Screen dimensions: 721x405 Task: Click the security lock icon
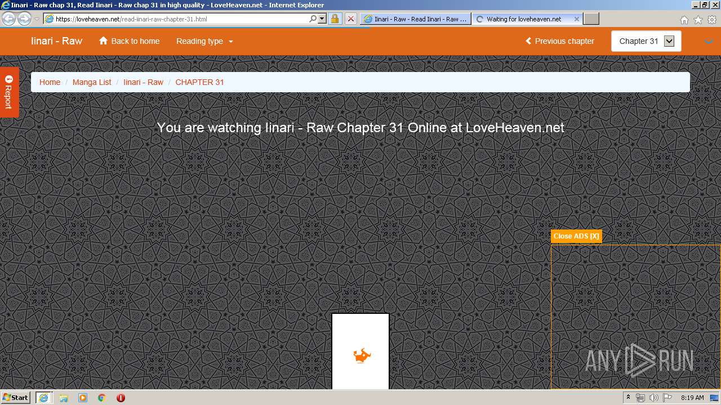335,19
